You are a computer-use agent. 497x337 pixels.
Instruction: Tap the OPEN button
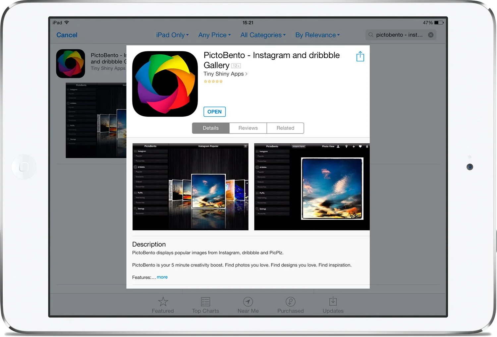(214, 112)
